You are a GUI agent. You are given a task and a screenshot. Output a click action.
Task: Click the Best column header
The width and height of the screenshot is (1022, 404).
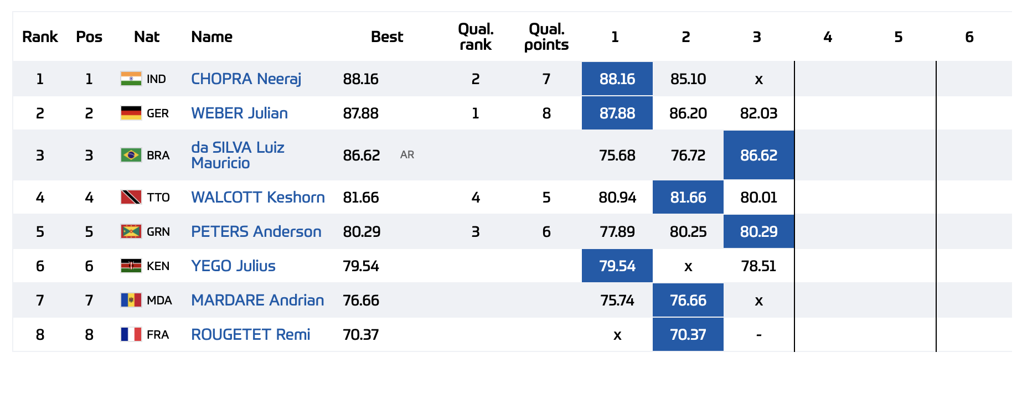[x=386, y=37]
